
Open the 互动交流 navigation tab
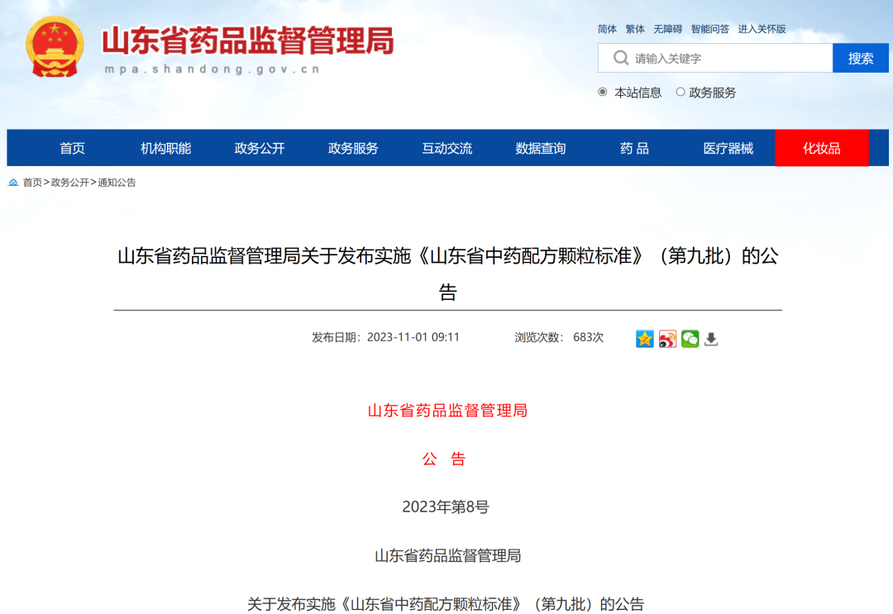[x=447, y=149]
